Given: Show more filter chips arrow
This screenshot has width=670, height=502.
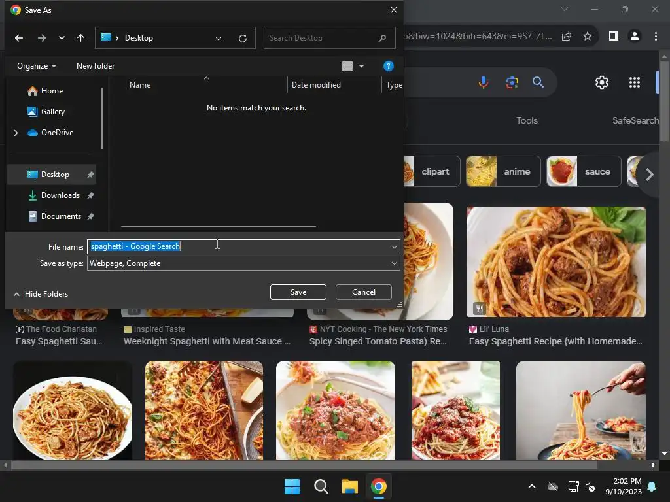Looking at the screenshot, I should pos(650,174).
